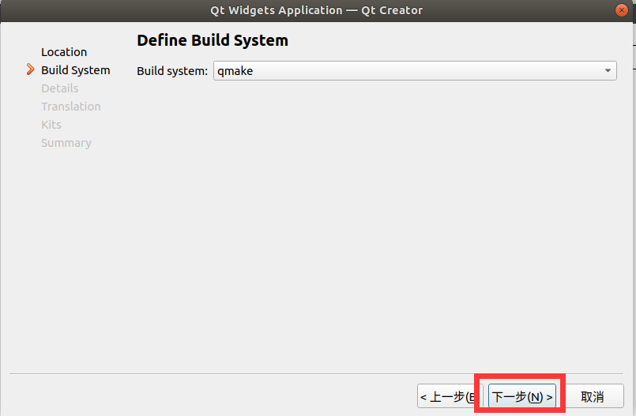Open the Build system qmake dropdown
The image size is (636, 416).
coord(415,71)
